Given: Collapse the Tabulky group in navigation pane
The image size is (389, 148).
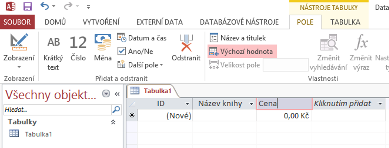Looking at the screenshot, I should pyautogui.click(x=113, y=122).
